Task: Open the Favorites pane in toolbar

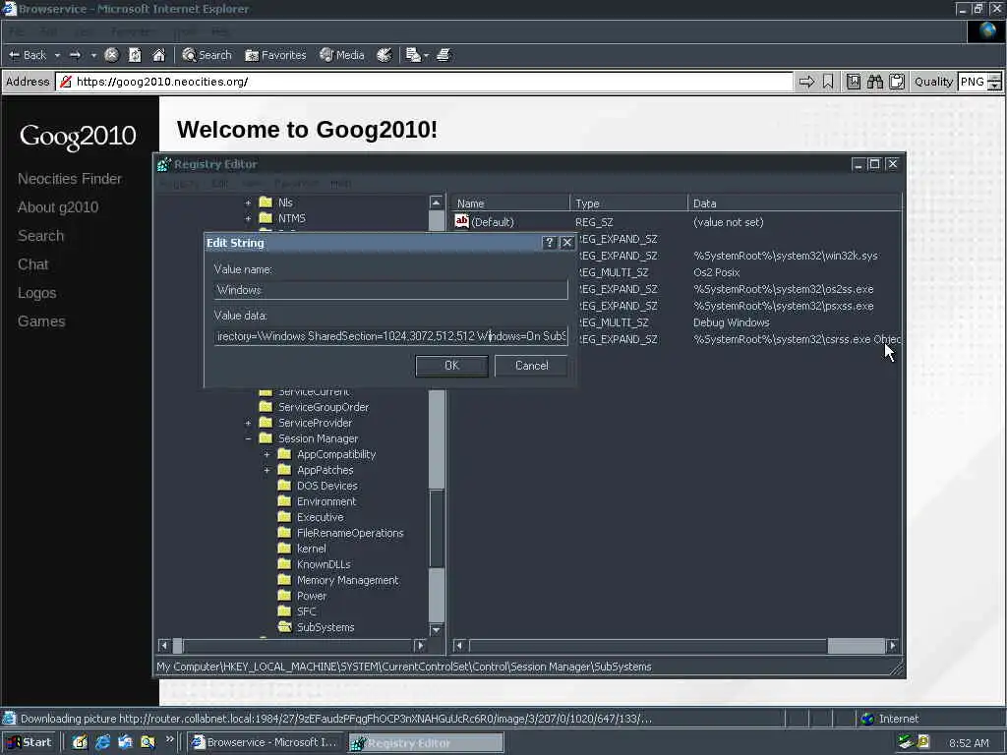Action: coord(275,55)
